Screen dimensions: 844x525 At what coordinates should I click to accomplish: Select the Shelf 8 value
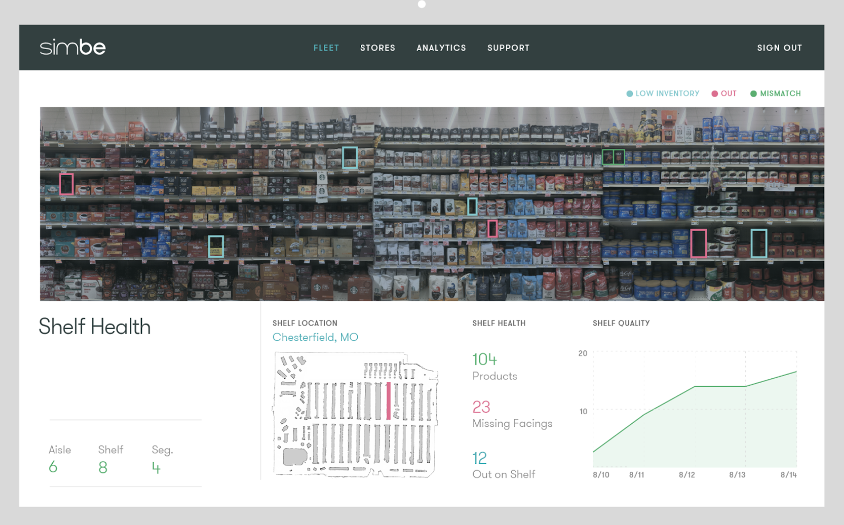tap(103, 467)
